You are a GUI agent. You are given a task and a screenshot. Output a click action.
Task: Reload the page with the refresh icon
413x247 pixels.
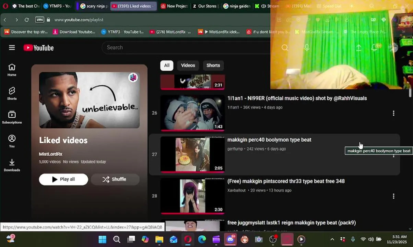point(27,20)
